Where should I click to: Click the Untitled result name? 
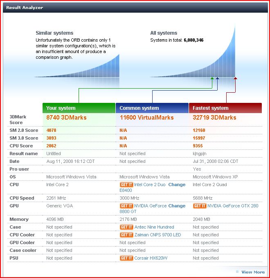tap(54, 153)
